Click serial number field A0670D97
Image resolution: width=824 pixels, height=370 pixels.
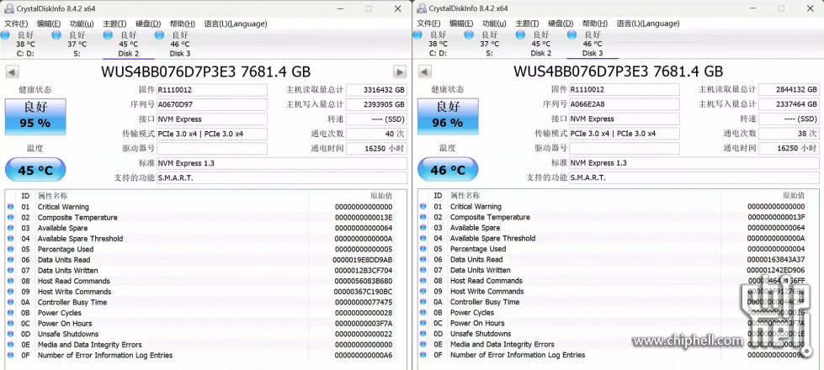click(212, 104)
